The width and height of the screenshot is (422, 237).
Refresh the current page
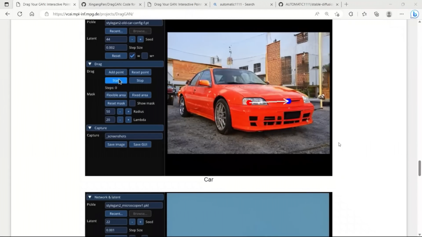pos(19,14)
